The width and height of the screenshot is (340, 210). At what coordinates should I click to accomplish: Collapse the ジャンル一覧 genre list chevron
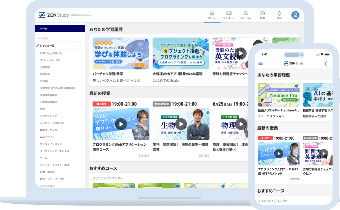(80, 46)
